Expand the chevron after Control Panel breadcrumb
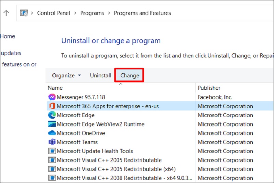 75,13
